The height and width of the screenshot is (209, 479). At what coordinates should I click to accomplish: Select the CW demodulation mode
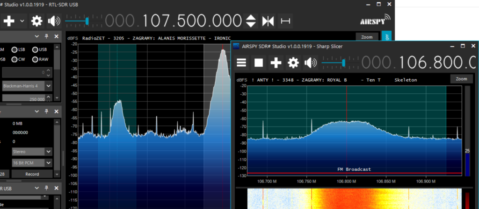[18, 59]
